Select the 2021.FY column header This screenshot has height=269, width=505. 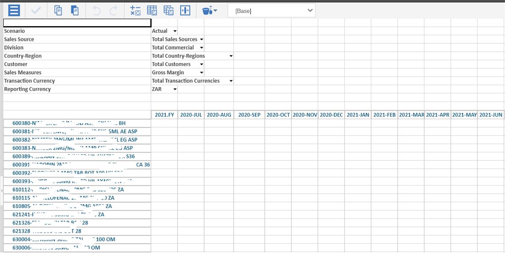(164, 115)
